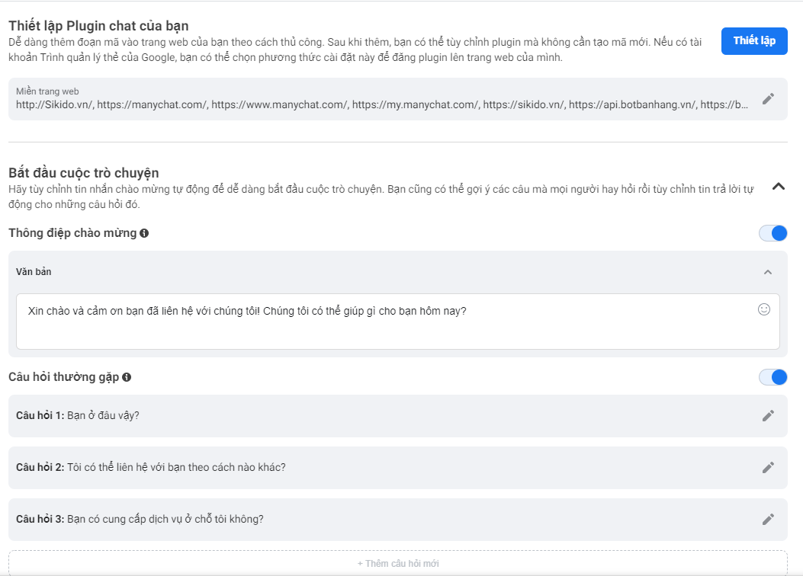The width and height of the screenshot is (803, 576).
Task: Click the Bắt đầu cuộc trò chuyện heading
Action: pos(84,173)
